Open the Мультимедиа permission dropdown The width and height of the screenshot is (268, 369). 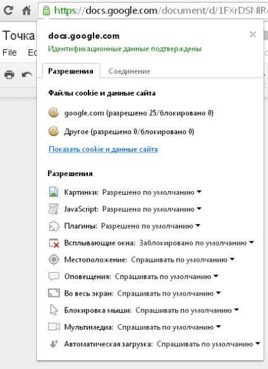pyautogui.click(x=169, y=327)
